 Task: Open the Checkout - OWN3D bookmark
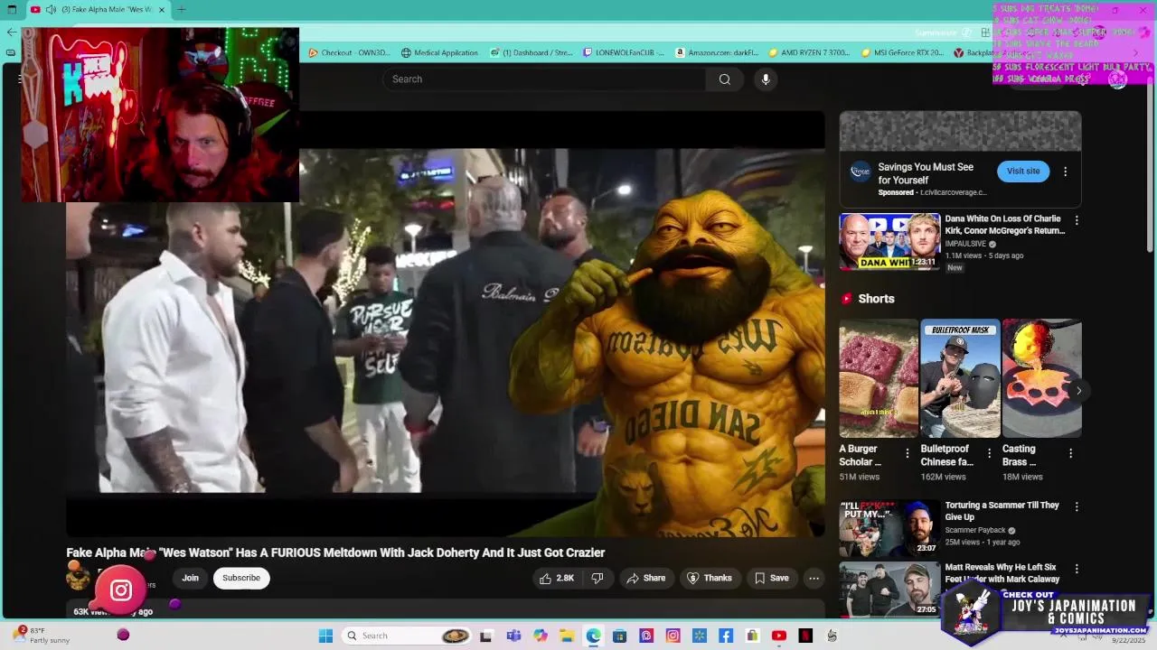pos(349,52)
